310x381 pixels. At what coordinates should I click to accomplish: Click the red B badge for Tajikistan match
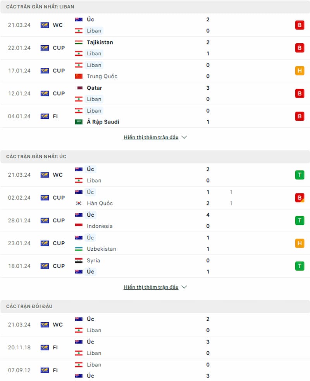pyautogui.click(x=300, y=48)
